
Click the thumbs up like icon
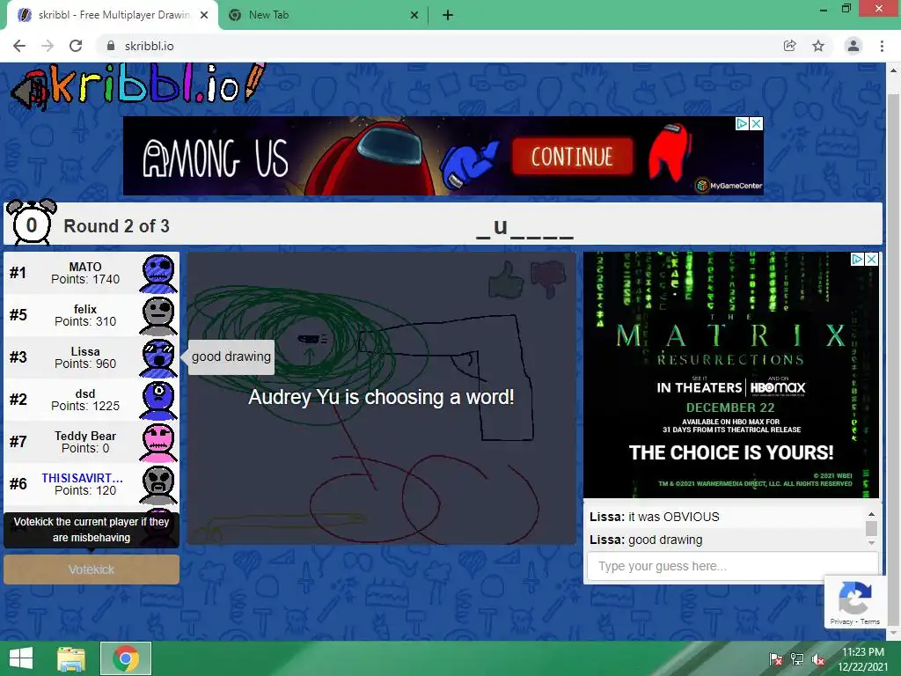pos(506,280)
